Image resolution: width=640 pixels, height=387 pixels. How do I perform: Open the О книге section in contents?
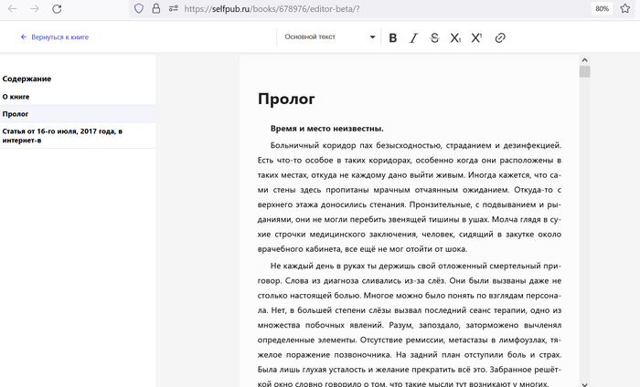click(18, 96)
